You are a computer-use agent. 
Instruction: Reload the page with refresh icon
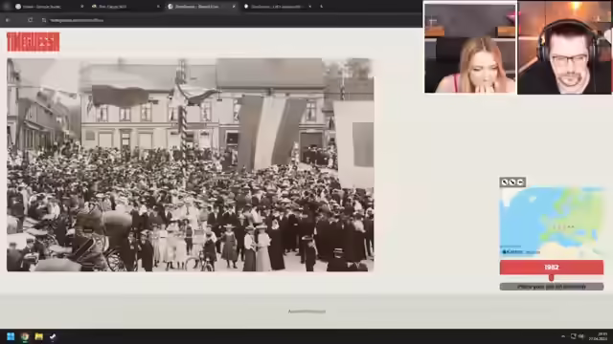30,20
